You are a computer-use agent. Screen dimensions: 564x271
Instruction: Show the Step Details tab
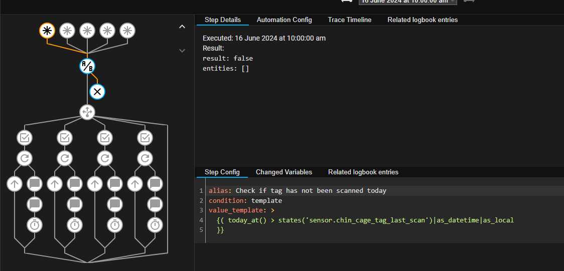(222, 20)
